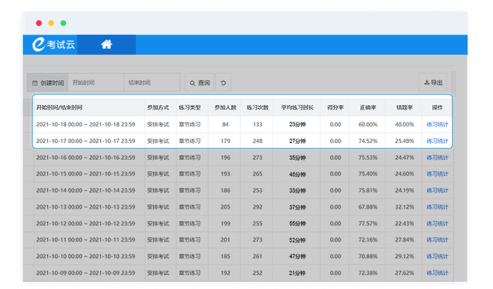Click the green maximize window dot
This screenshot has width=493, height=289.
pos(63,23)
